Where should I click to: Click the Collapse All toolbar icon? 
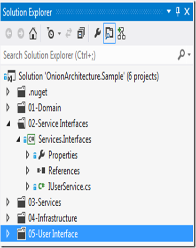pyautogui.click(x=81, y=33)
